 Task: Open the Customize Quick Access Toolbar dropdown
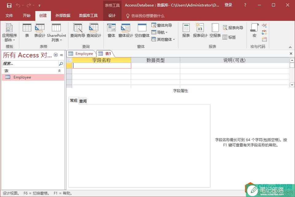click(39, 6)
